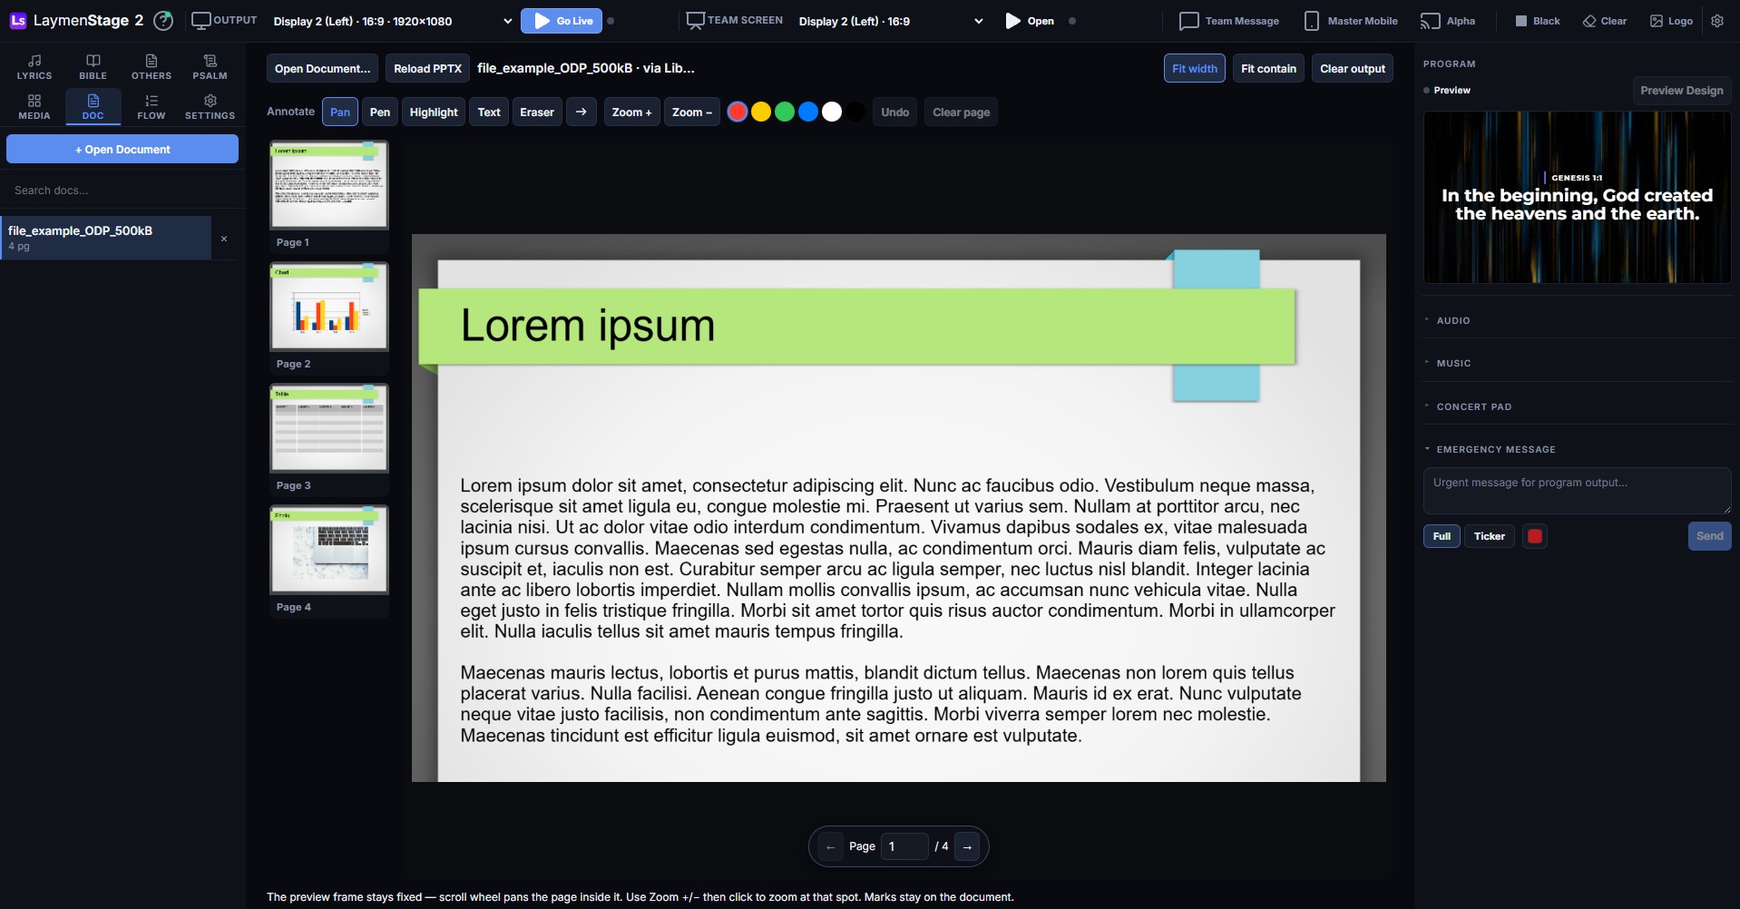The height and width of the screenshot is (909, 1740).
Task: Toggle Logo display
Action: coord(1671,21)
